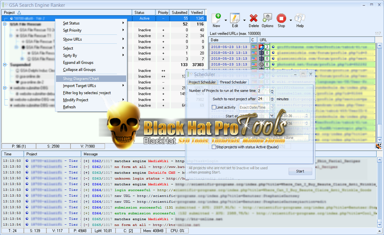Click the 'LpM: 10,81' status bar entry
The width and height of the screenshot is (384, 235).
pyautogui.click(x=103, y=230)
